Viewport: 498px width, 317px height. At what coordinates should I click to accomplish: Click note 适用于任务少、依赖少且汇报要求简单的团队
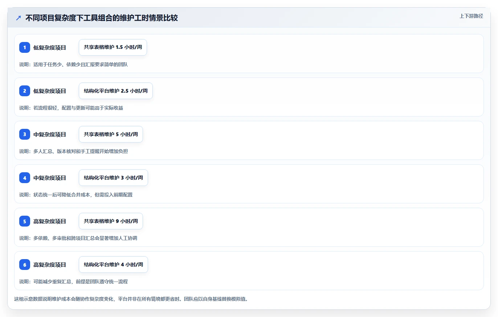tap(81, 64)
